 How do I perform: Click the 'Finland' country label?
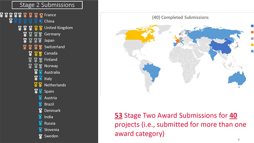tap(51, 60)
